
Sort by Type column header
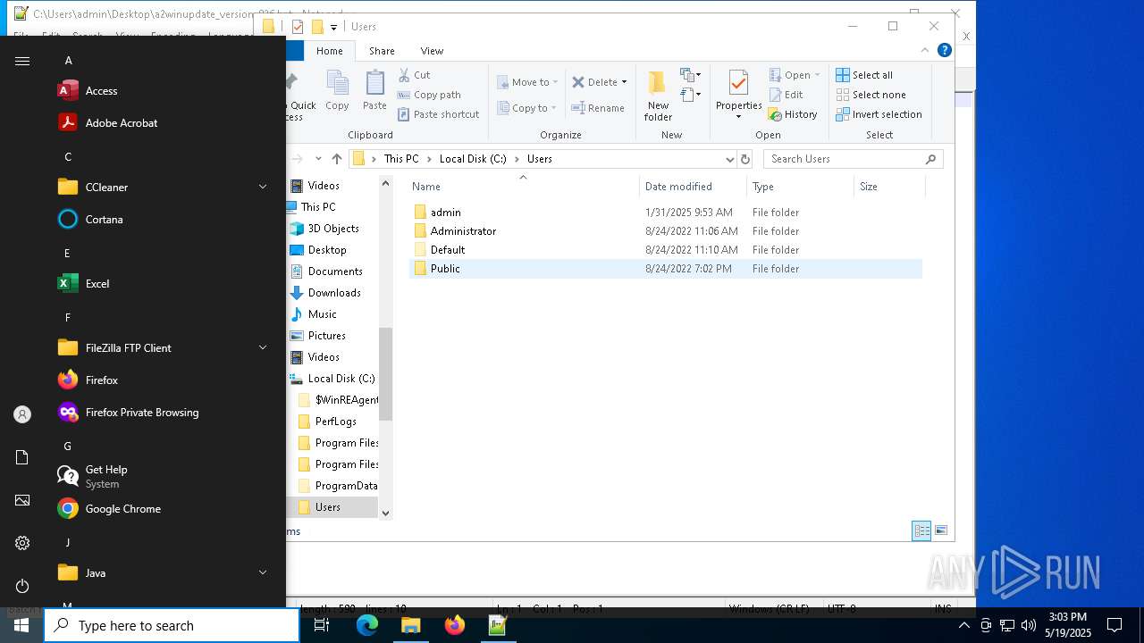coord(800,187)
